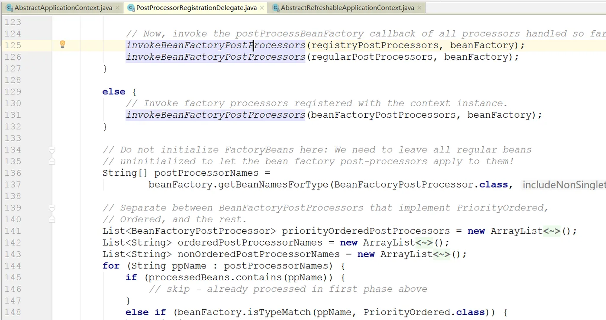This screenshot has width=606, height=320.
Task: Click line number 136 in the gutter
Action: [x=13, y=173]
